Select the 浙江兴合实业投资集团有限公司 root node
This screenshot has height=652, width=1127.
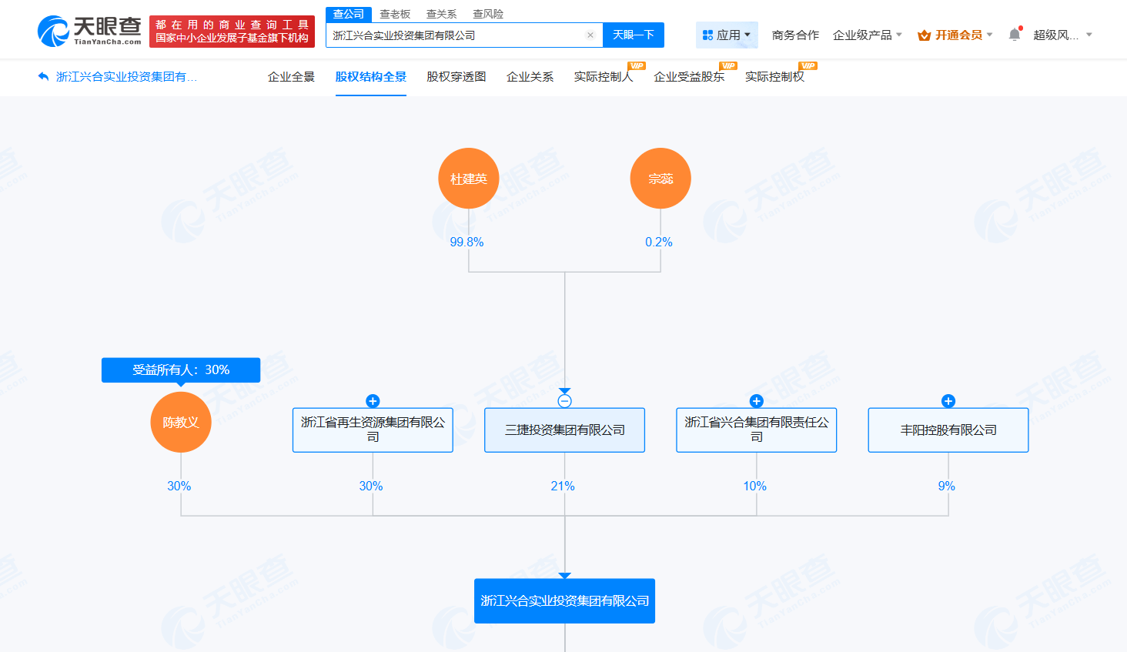click(565, 601)
